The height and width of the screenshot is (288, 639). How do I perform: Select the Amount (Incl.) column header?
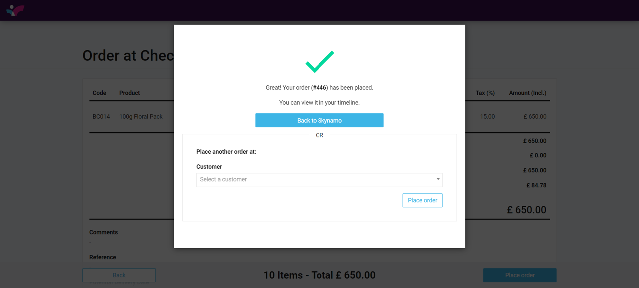pyautogui.click(x=527, y=93)
